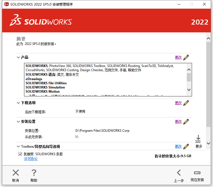The image size is (213, 187).
Task: Click the 取消 X icon button
Action: point(16,173)
